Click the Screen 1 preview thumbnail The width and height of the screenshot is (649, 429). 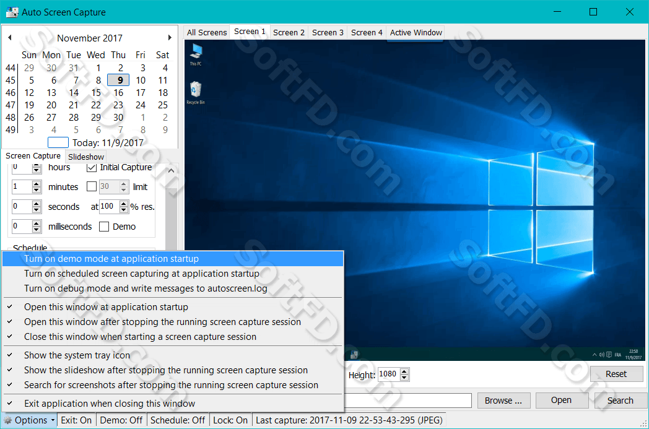click(415, 200)
